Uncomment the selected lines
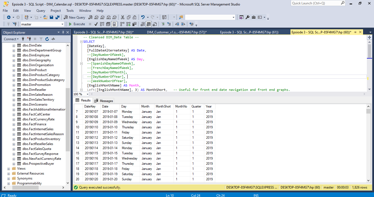374x197 pixels. point(169,24)
